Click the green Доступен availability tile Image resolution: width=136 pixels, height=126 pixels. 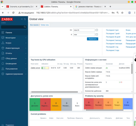(x=35, y=104)
